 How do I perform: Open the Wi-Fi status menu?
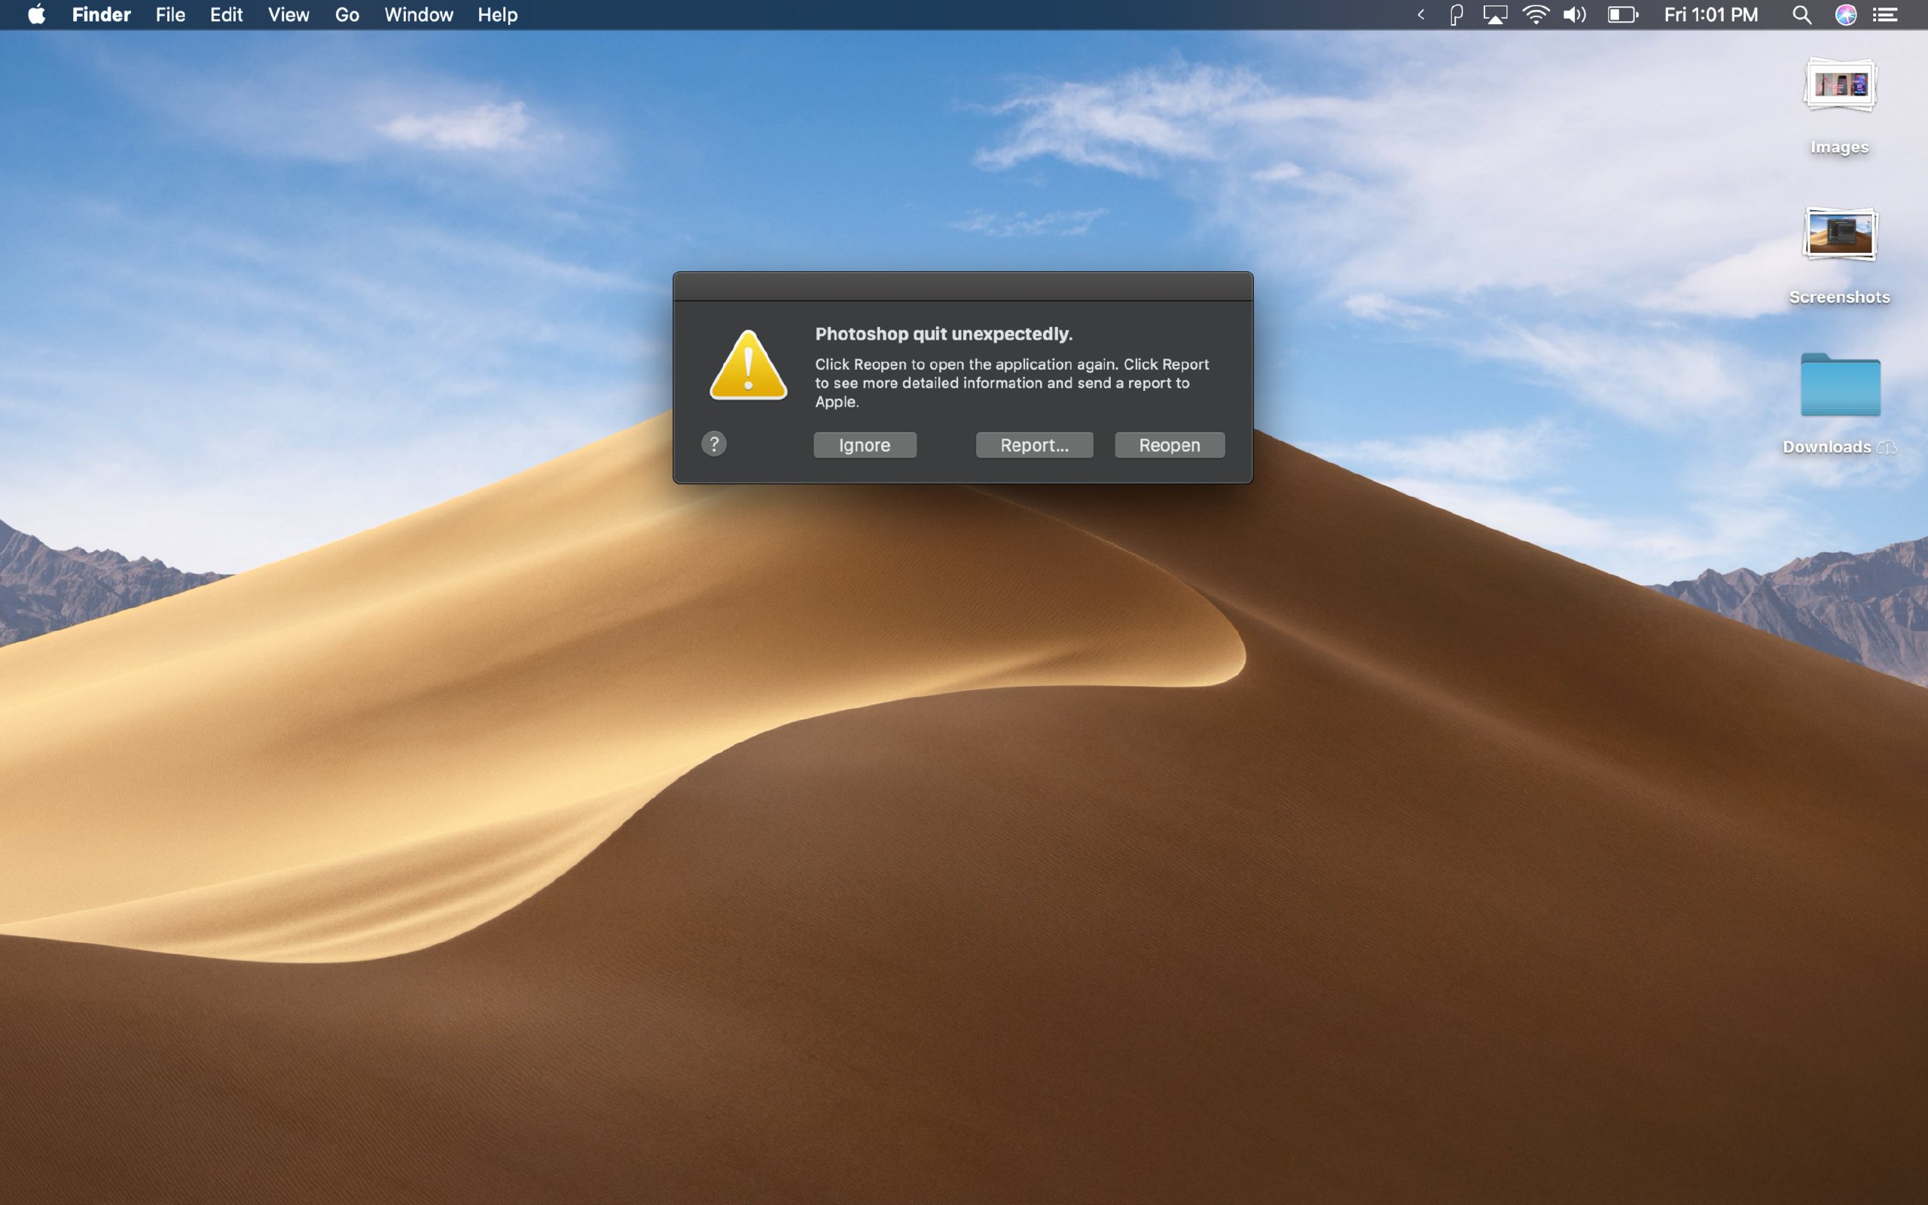click(1535, 15)
